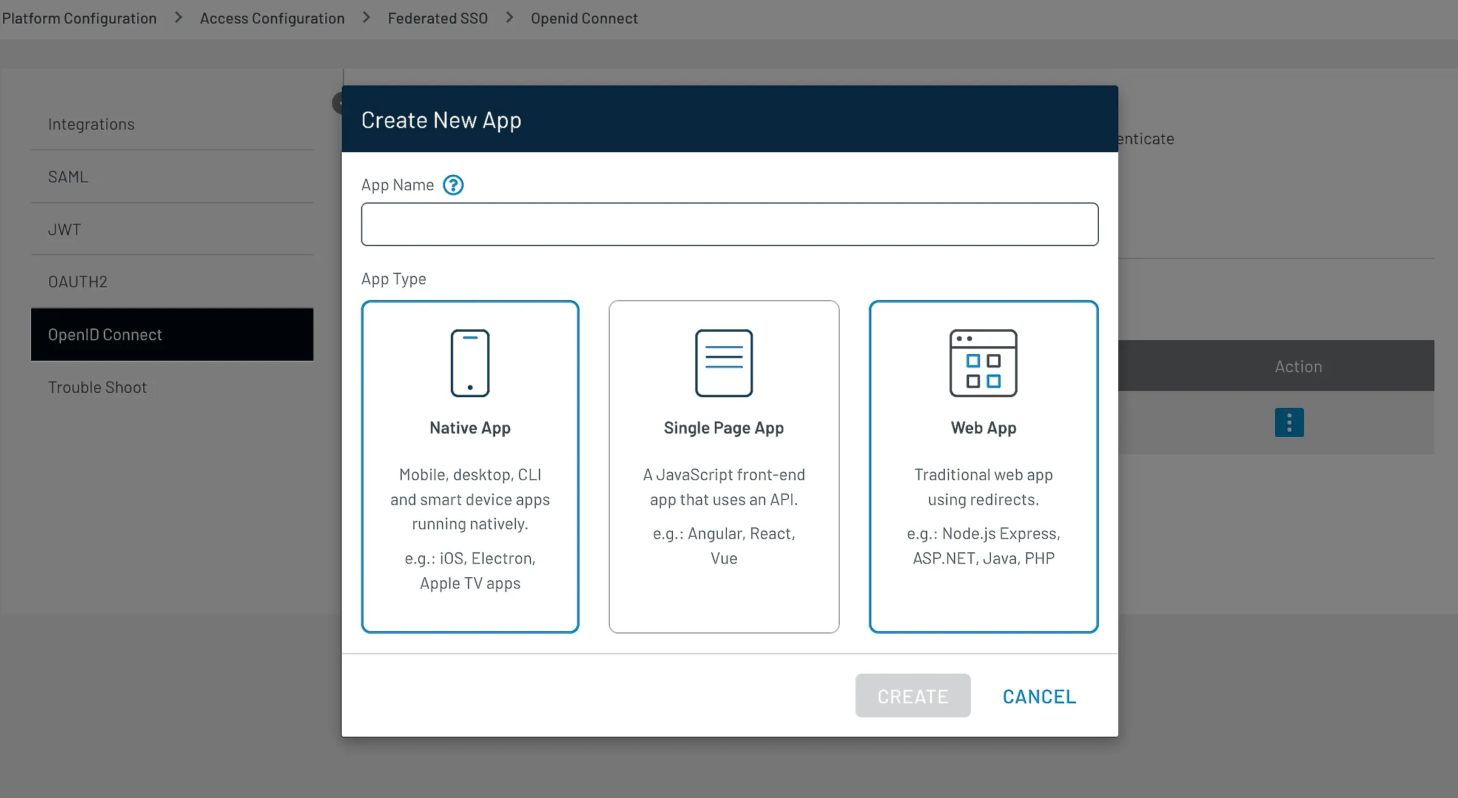Open the Trouble Shoot section

point(98,387)
